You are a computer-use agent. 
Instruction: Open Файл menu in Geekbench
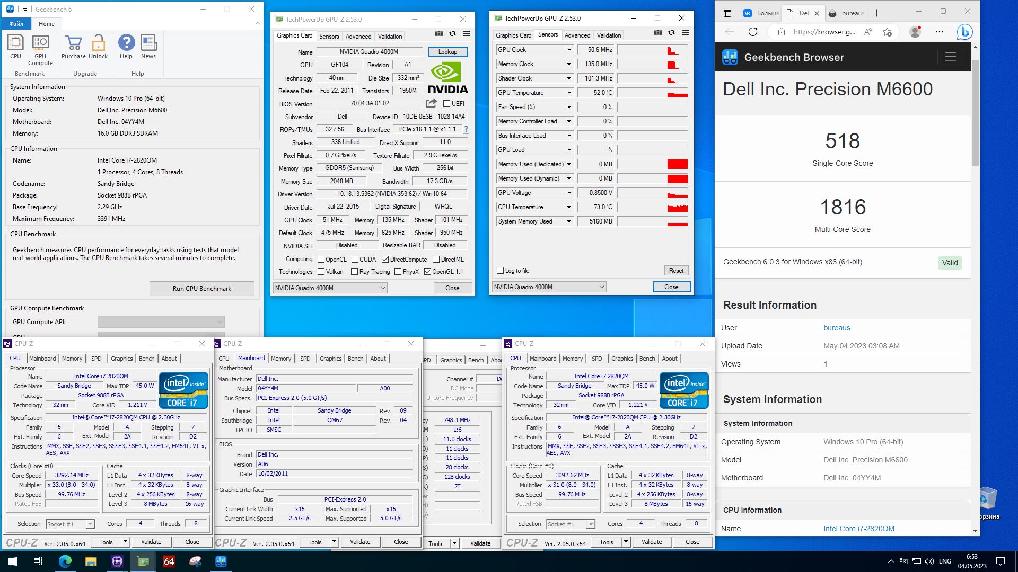(x=16, y=24)
